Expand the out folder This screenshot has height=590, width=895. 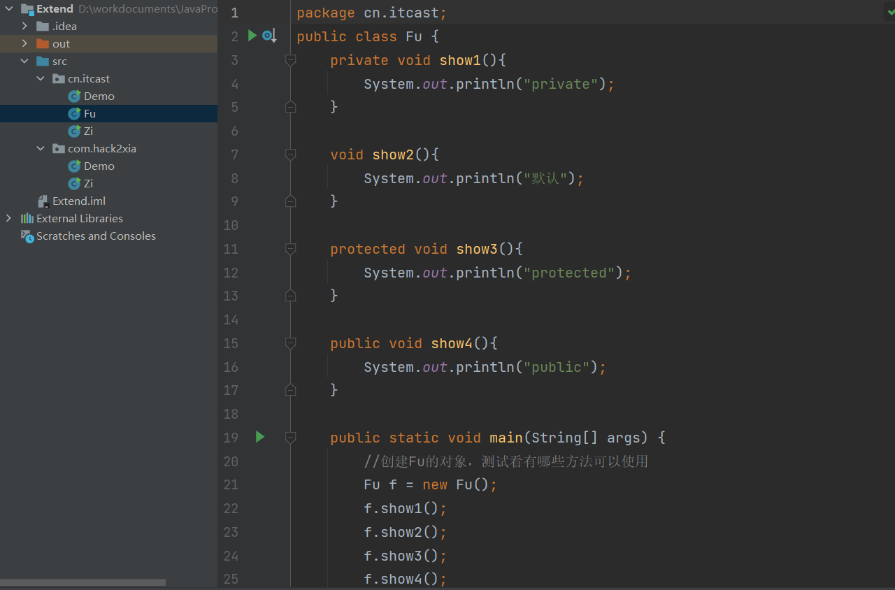click(x=25, y=44)
